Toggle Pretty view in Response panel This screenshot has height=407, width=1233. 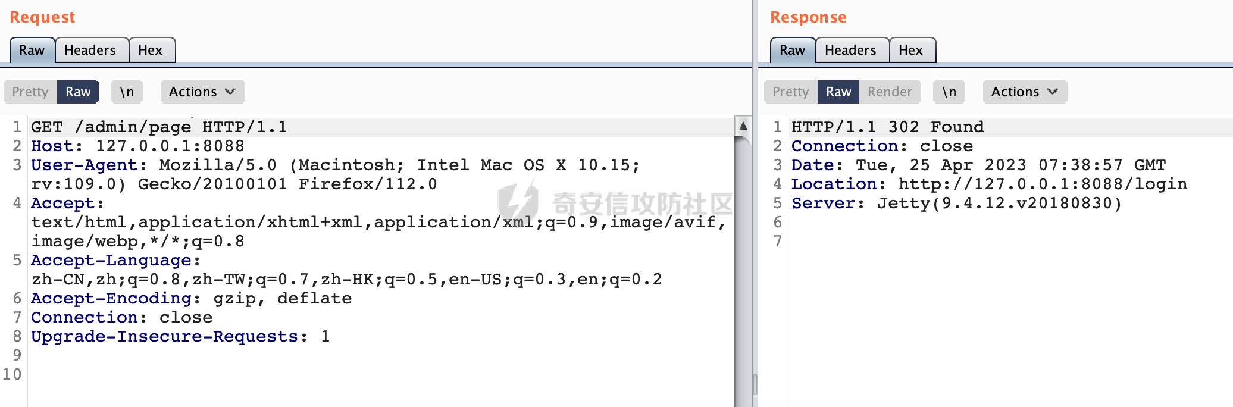click(x=791, y=92)
